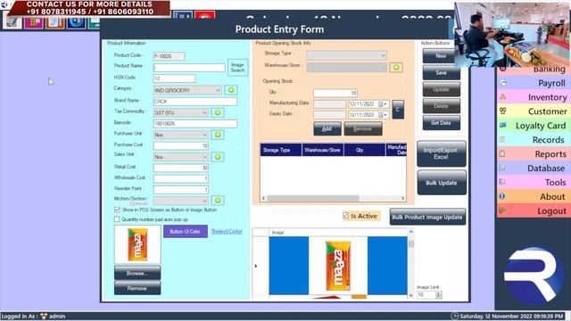The width and height of the screenshot is (571, 321).
Task: Click the New action button
Action: [x=441, y=55]
